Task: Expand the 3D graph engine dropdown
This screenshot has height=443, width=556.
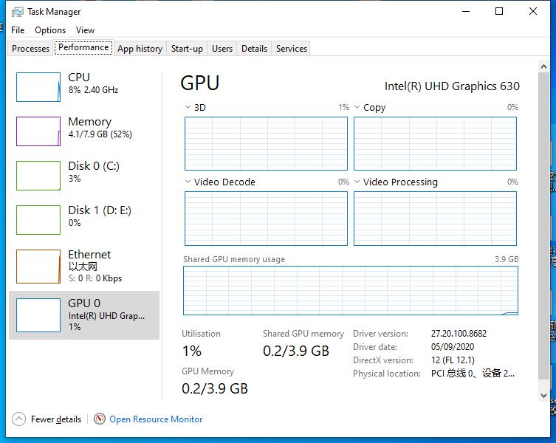Action: click(188, 108)
